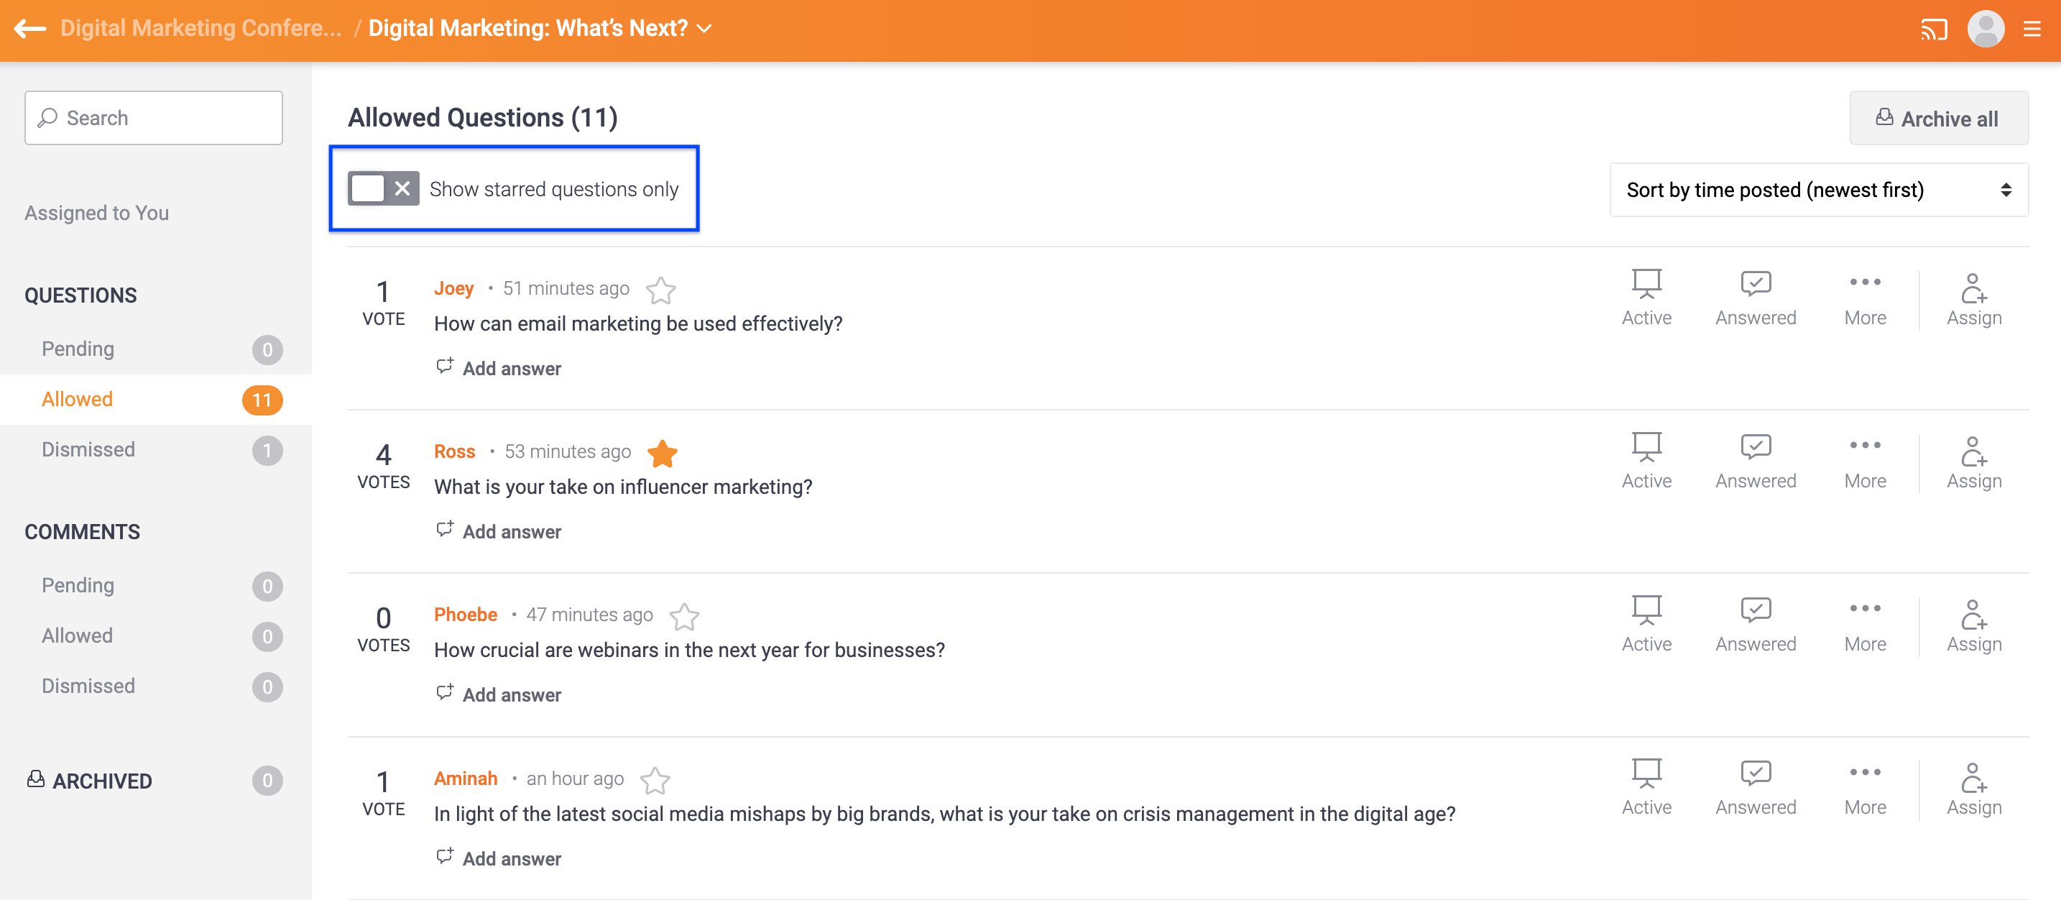Open the cast screen icon
This screenshot has width=2061, height=900.
[x=1934, y=29]
